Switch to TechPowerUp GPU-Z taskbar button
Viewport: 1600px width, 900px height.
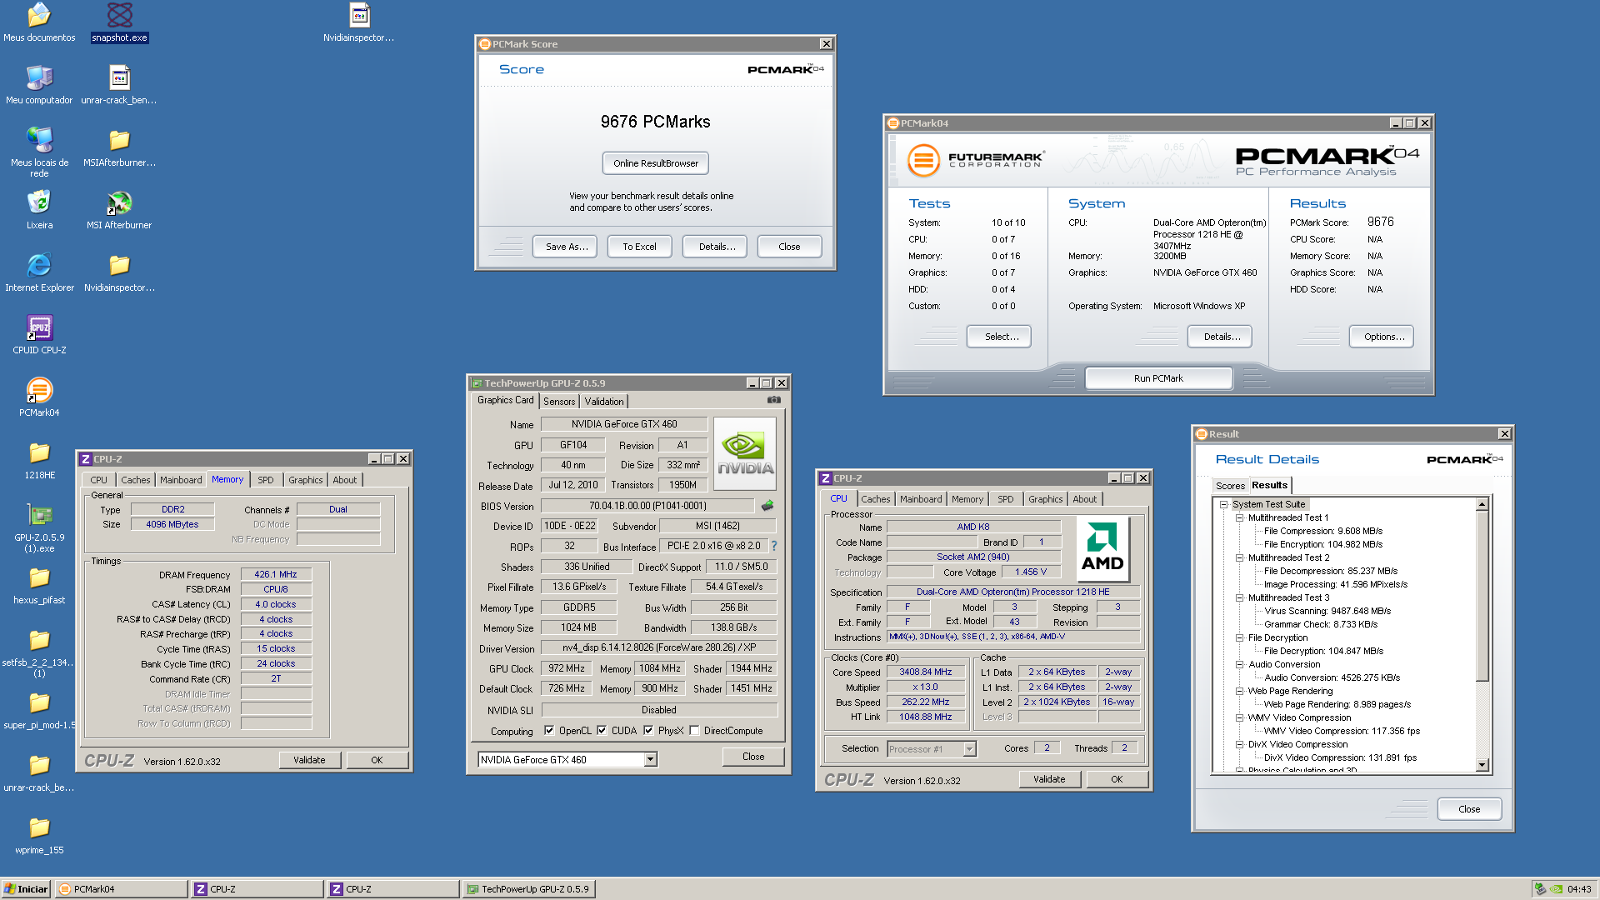point(529,889)
